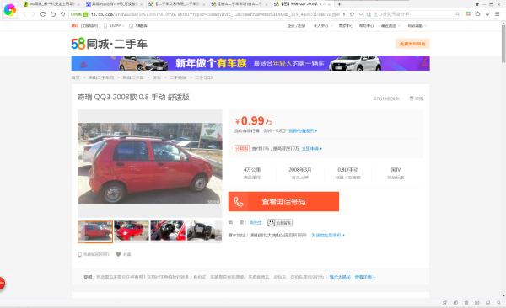Click the 二手QQ3 breadcrumb link
506x308 pixels.
203,77
